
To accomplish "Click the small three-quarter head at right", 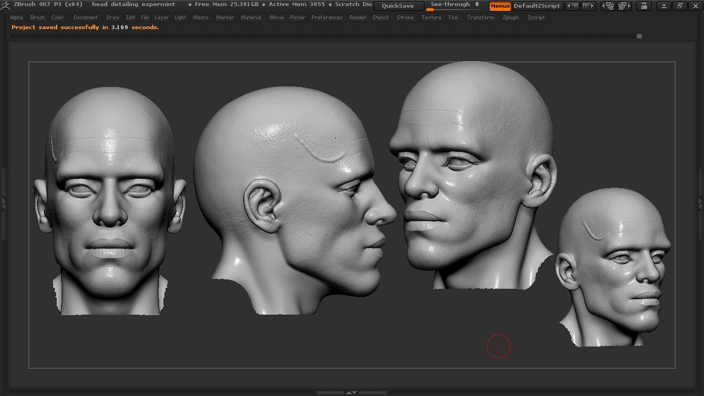I will [x=613, y=267].
